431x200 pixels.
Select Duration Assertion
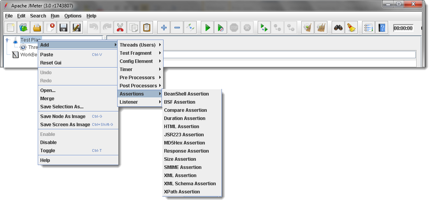click(x=192, y=118)
